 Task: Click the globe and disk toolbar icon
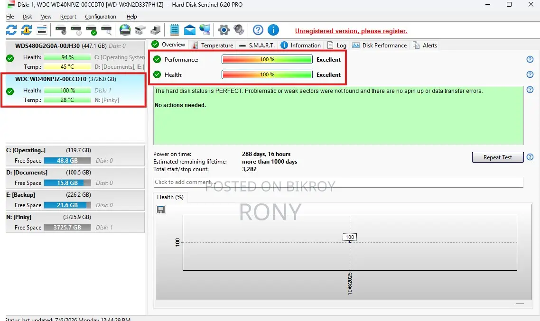pyautogui.click(x=125, y=30)
